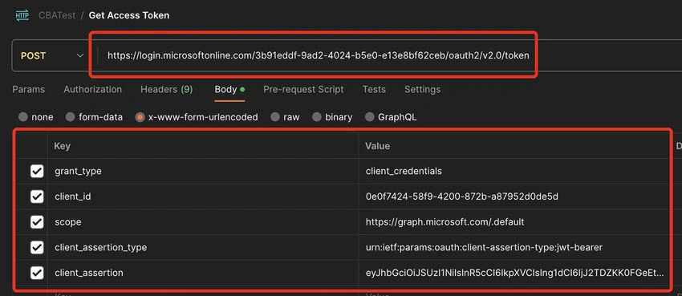The image size is (682, 296).
Task: Click the client_id key cell
Action: (x=203, y=197)
